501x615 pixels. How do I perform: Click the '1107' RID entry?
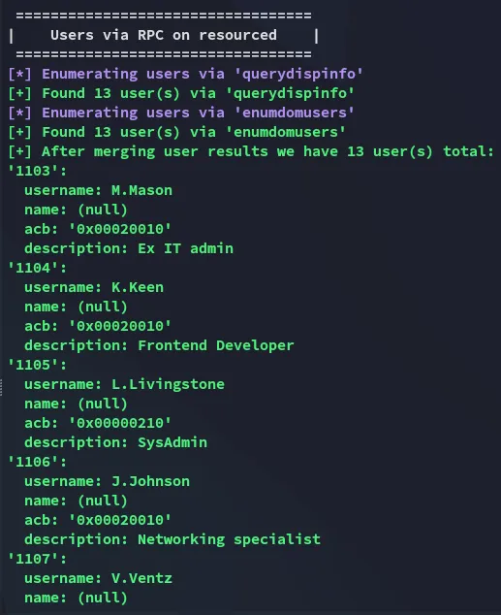click(x=38, y=559)
